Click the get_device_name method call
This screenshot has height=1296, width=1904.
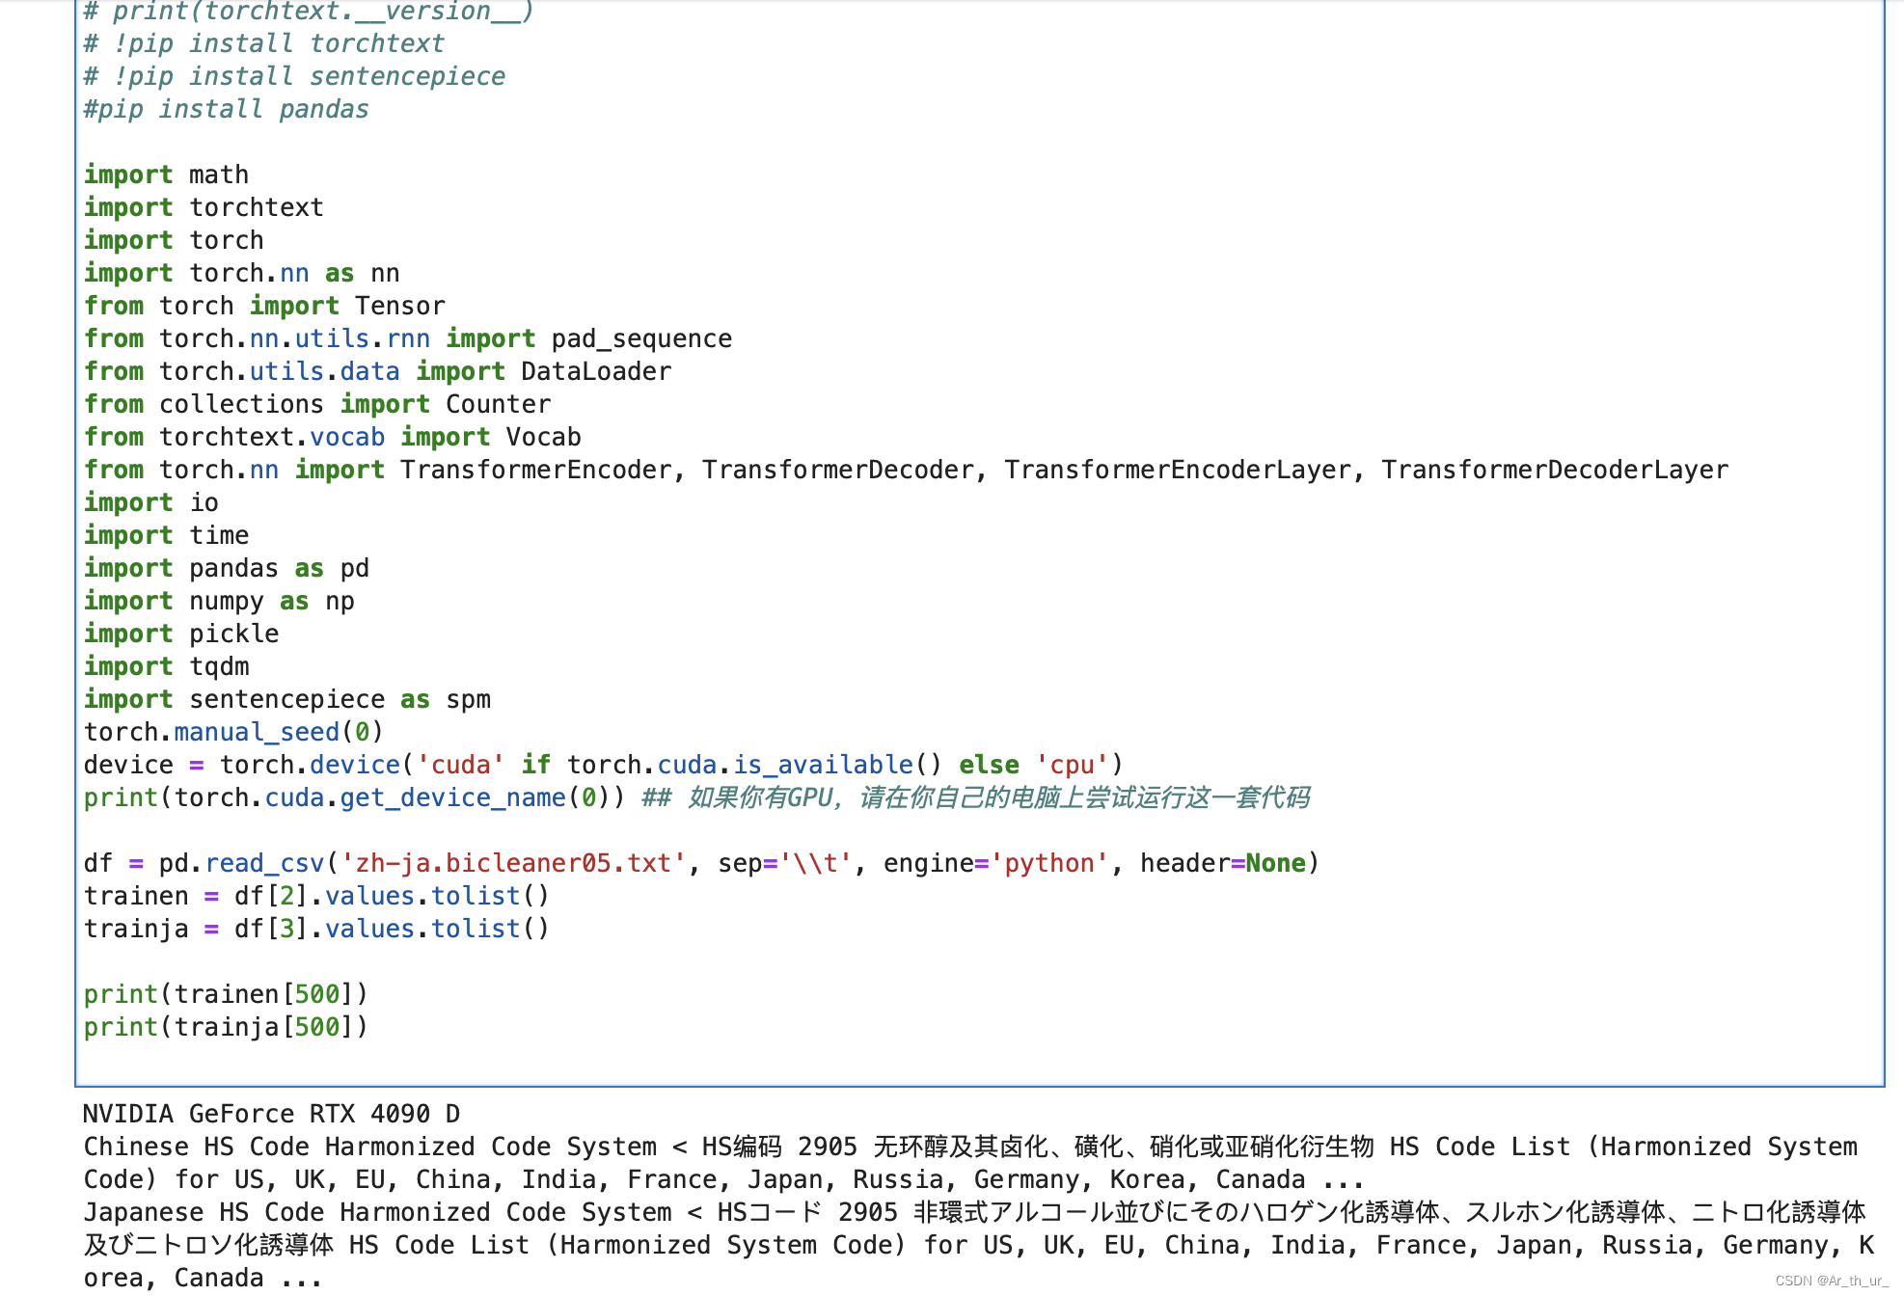click(x=452, y=796)
